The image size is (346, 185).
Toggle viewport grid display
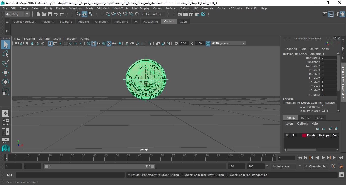pos(50,43)
